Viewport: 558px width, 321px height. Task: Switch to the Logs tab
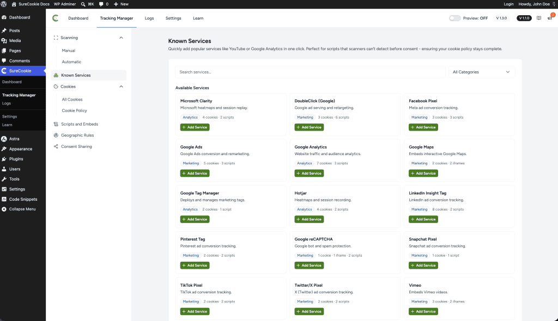pyautogui.click(x=149, y=18)
